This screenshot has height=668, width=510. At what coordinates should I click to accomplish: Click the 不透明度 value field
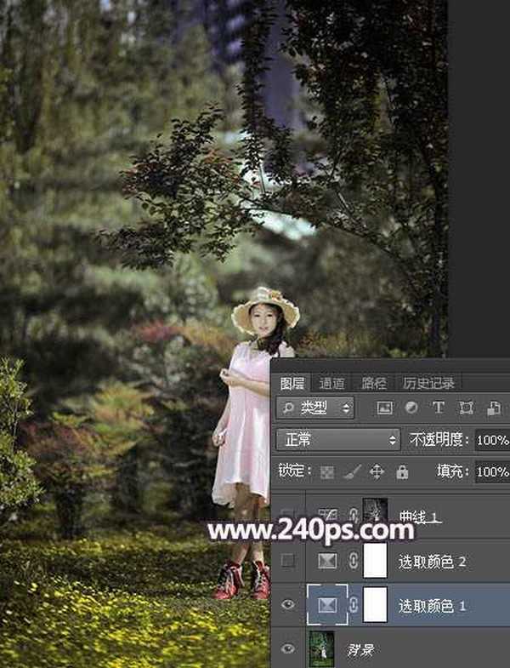pos(492,440)
